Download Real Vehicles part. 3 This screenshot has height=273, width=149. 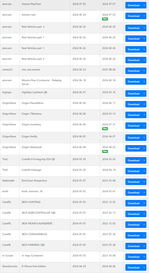coord(133,28)
